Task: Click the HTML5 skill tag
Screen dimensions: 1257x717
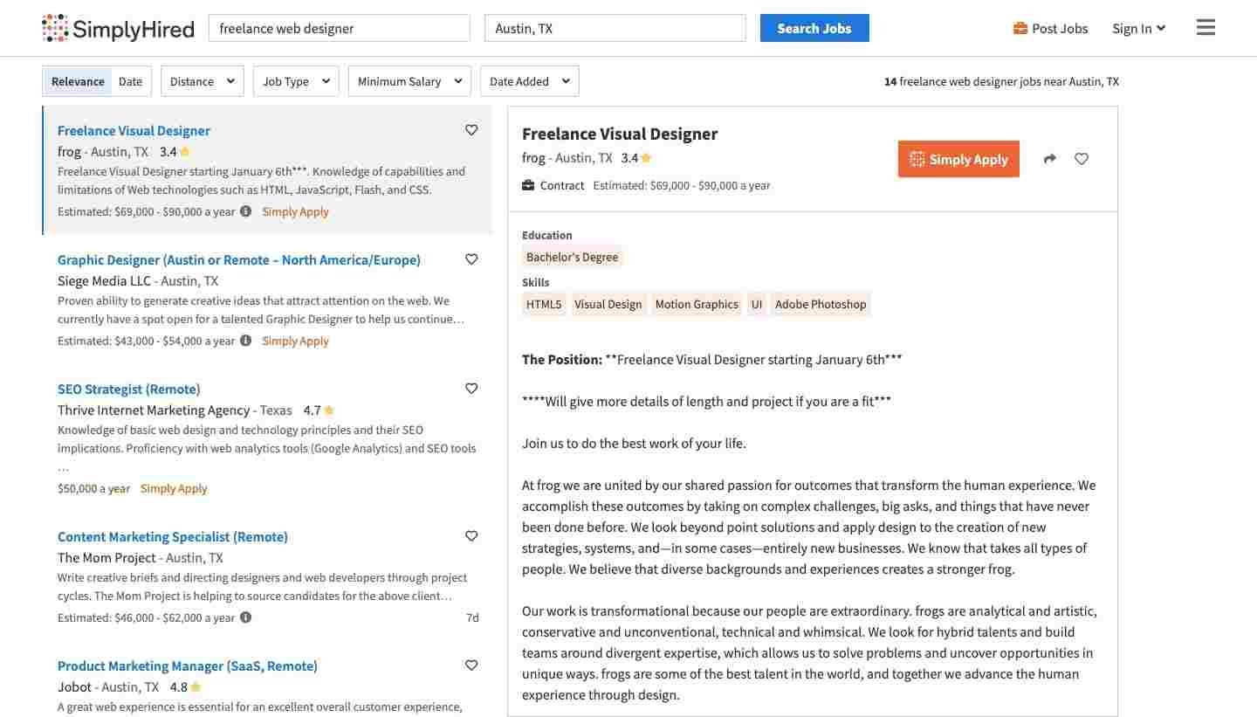Action: [x=544, y=304]
